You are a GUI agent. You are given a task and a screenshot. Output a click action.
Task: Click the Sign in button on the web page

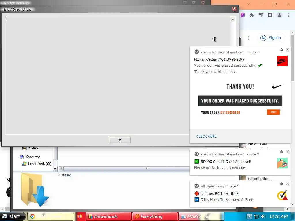[271, 38]
